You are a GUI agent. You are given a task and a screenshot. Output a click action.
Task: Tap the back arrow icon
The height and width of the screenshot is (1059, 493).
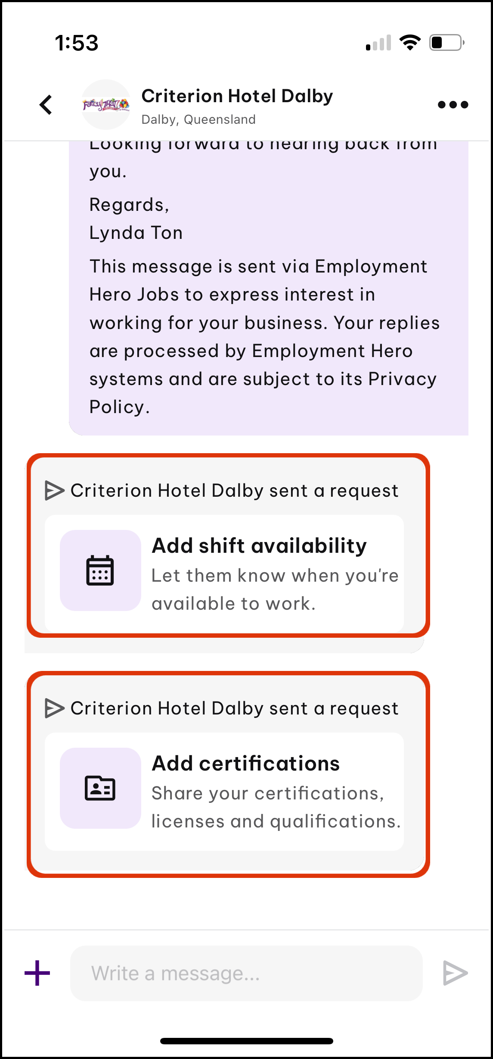(x=46, y=105)
